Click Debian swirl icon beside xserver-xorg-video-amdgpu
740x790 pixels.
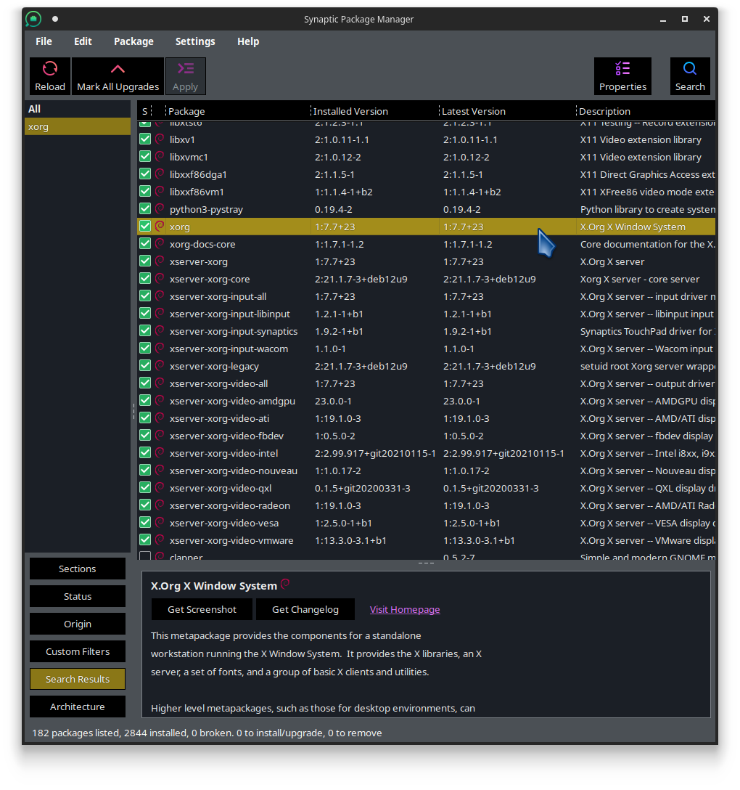[160, 401]
